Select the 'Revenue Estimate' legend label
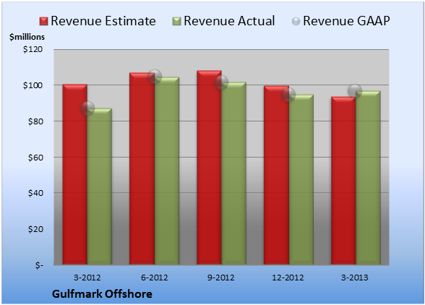Viewport: 425px width, 305px height. (x=103, y=21)
